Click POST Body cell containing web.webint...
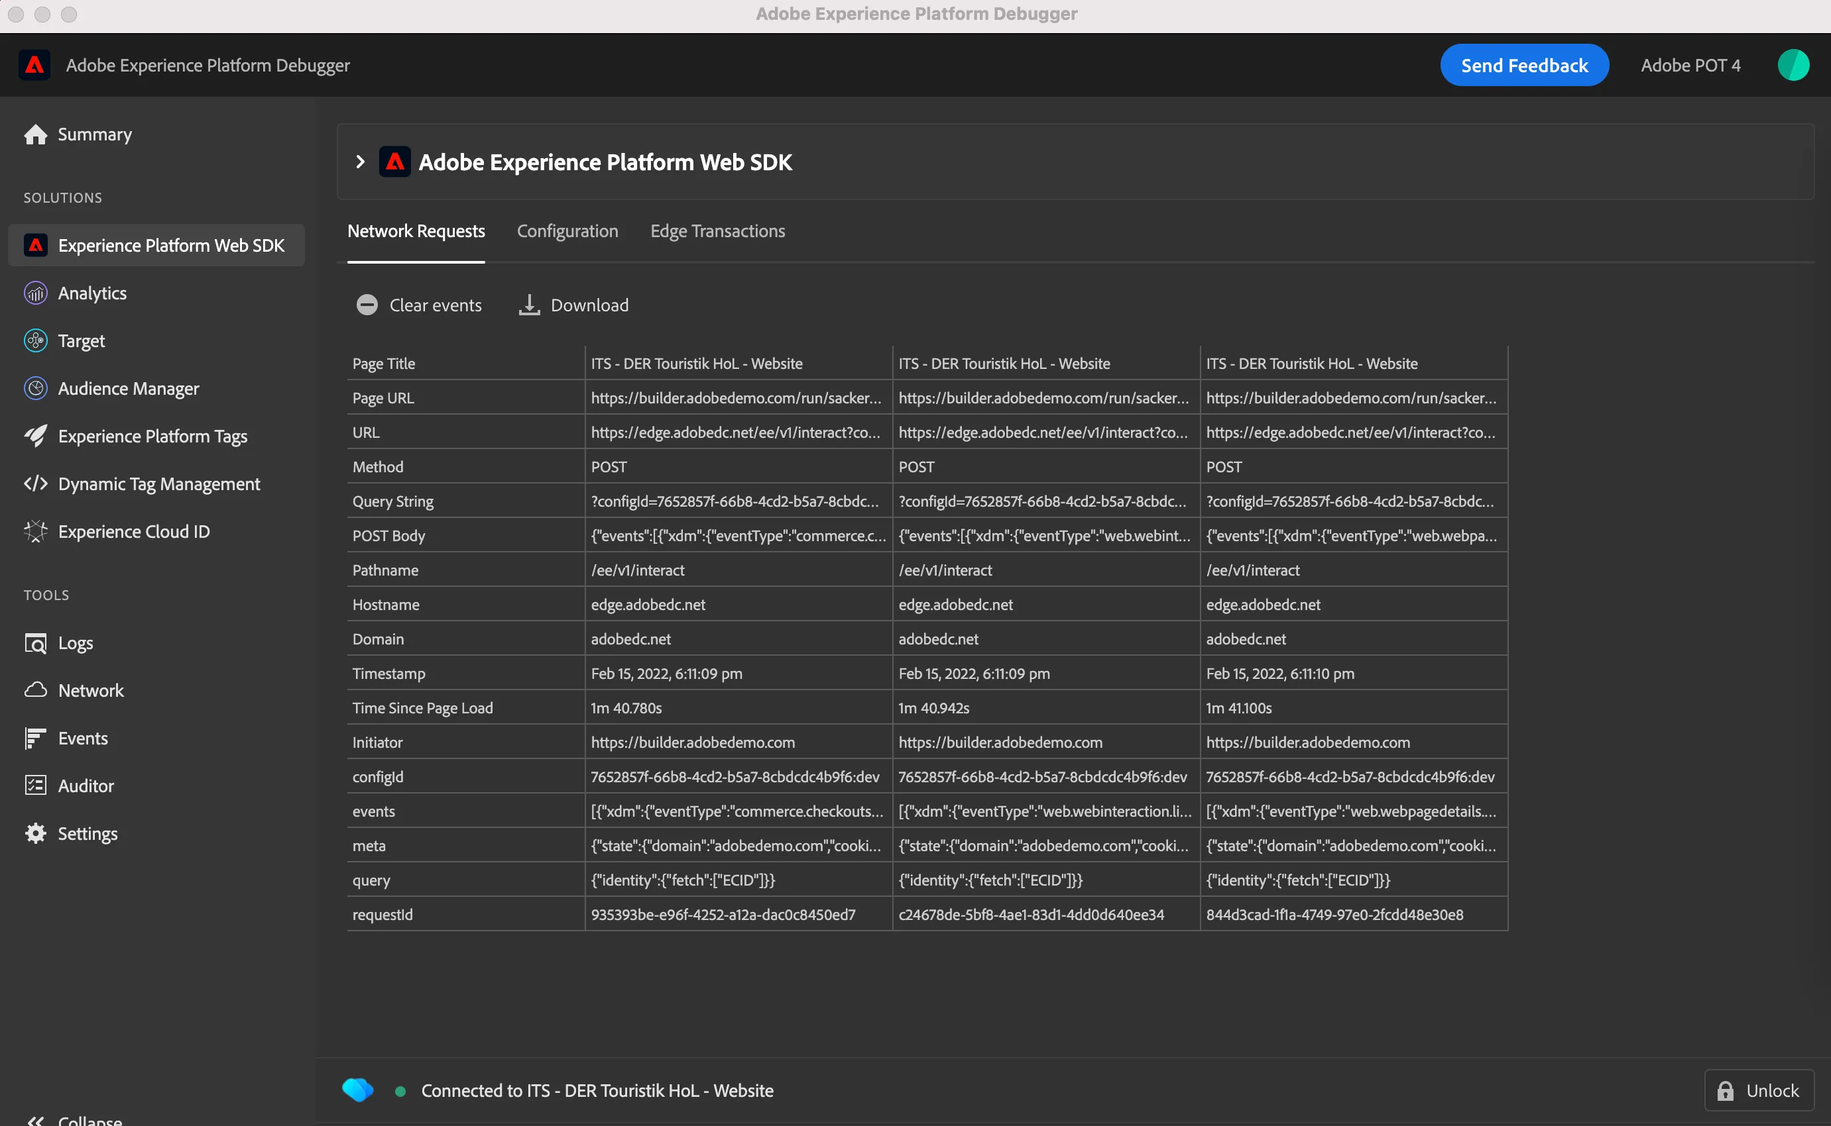This screenshot has width=1831, height=1126. (x=1046, y=535)
